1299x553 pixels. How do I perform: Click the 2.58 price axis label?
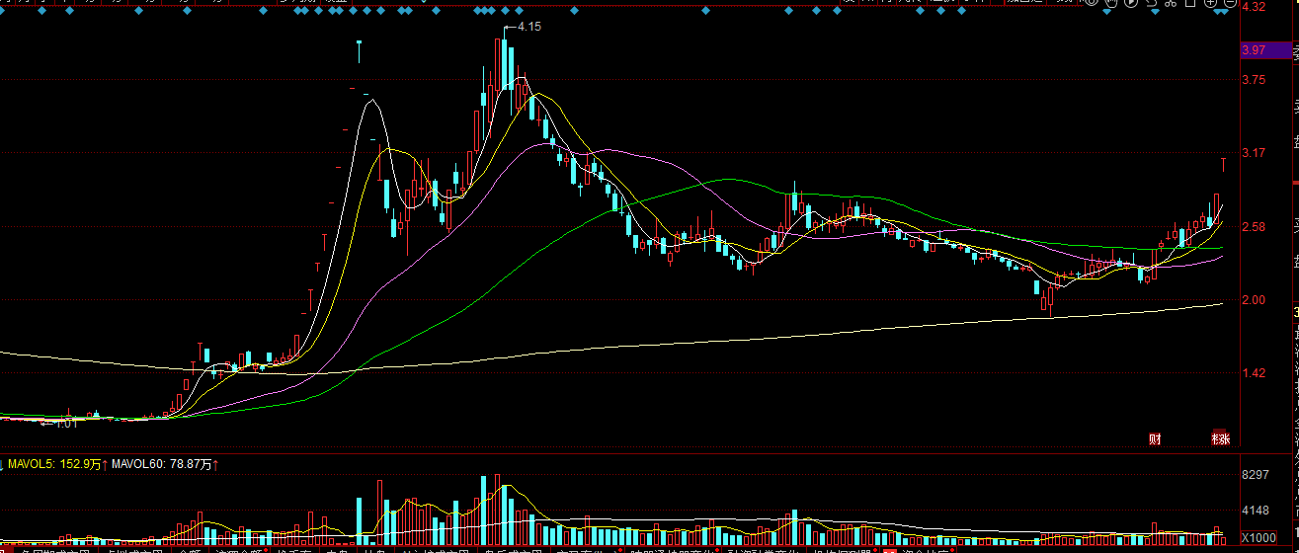(1255, 227)
